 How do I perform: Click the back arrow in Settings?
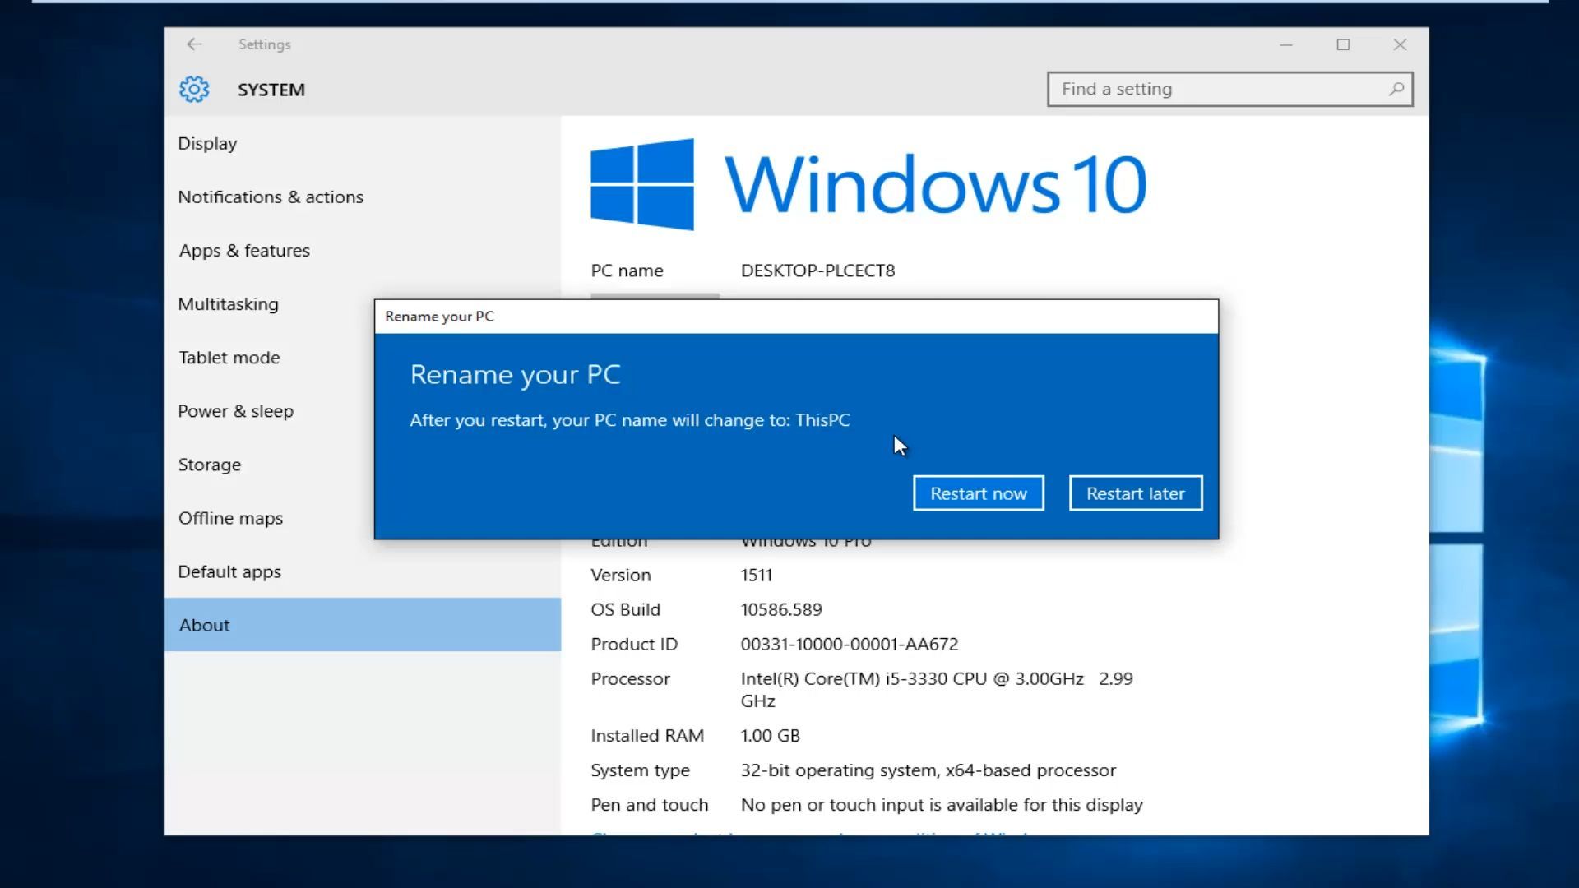tap(194, 44)
